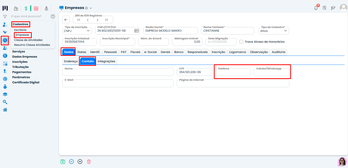This screenshot has height=168, width=348.
Task: Open the Tipo de Inscrição dropdown
Action: click(77, 31)
